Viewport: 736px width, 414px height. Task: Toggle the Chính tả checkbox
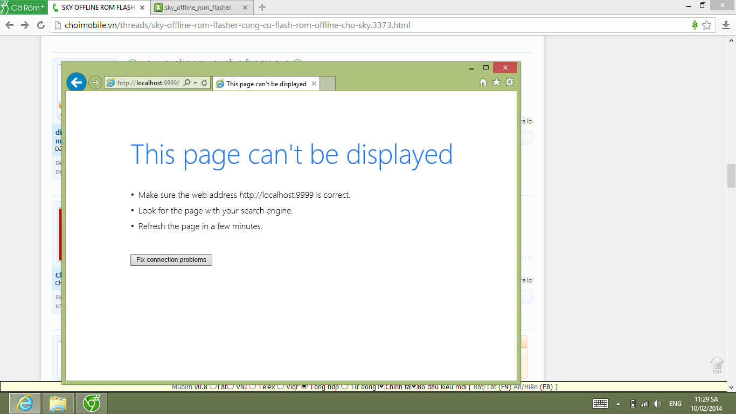381,387
